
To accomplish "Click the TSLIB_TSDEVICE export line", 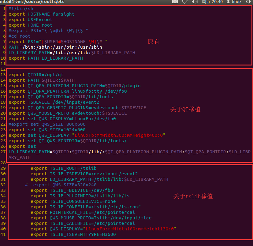I will click(84, 174).
